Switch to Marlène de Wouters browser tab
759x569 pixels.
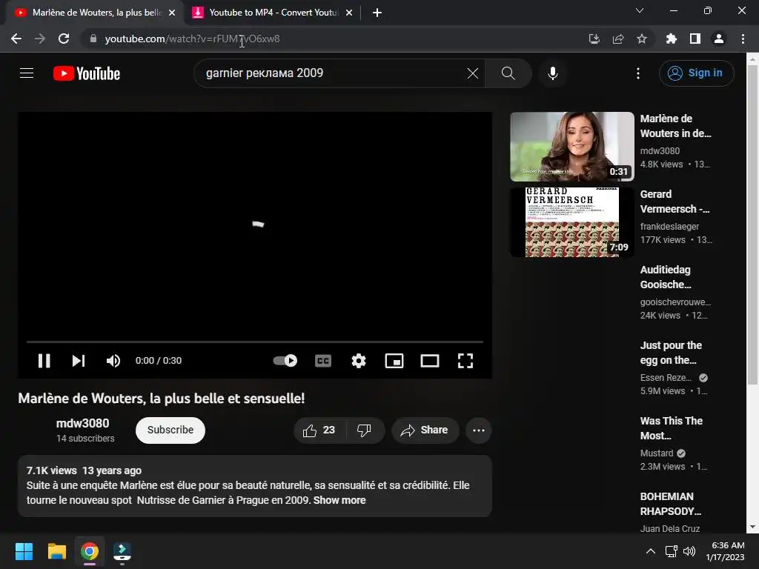94,13
